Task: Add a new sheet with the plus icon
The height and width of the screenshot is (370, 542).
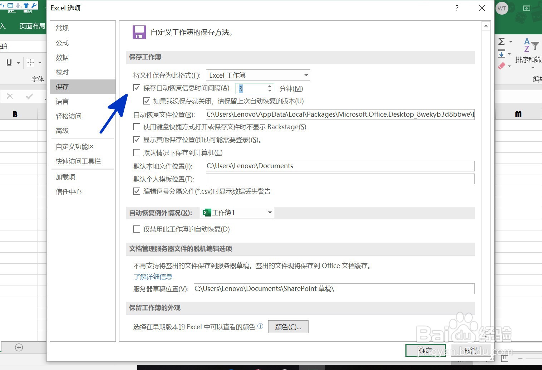Action: 19,347
